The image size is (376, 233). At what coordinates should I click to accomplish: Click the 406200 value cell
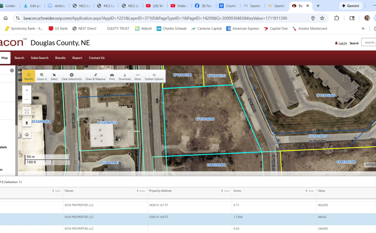[323, 205]
